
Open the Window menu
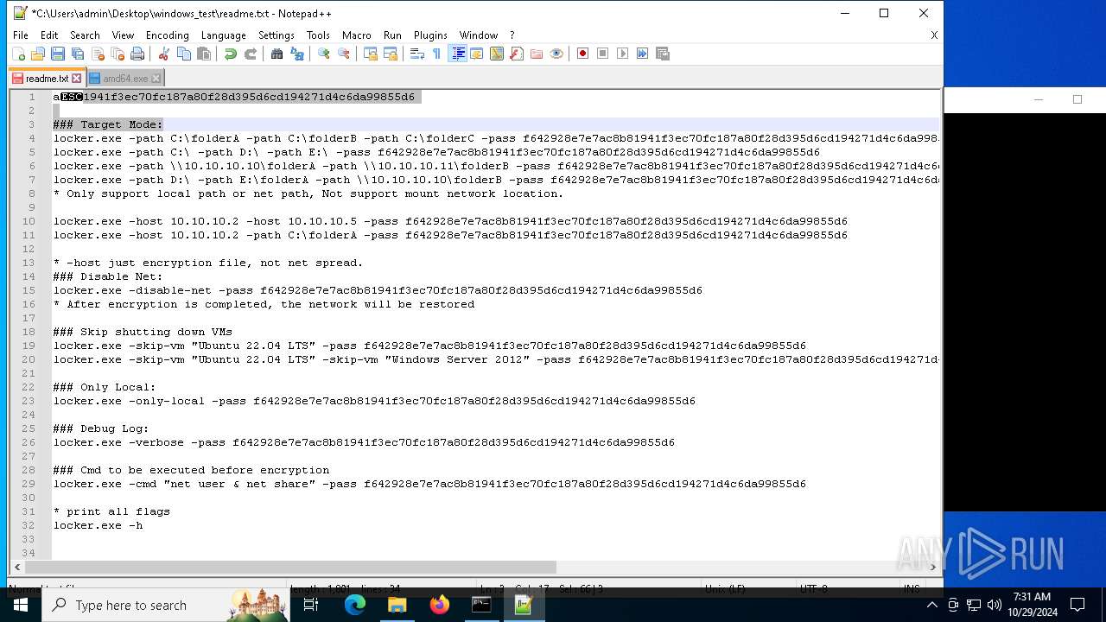(x=479, y=35)
